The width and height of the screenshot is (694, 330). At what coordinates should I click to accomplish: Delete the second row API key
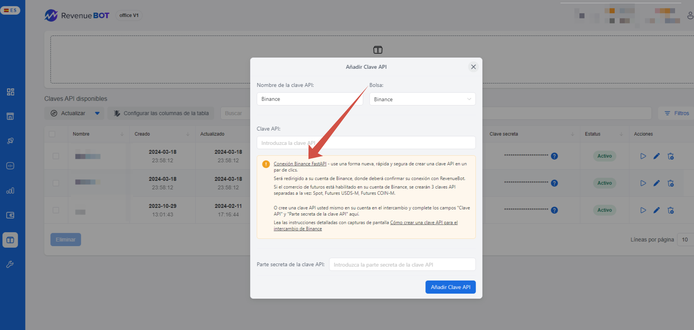671,183
